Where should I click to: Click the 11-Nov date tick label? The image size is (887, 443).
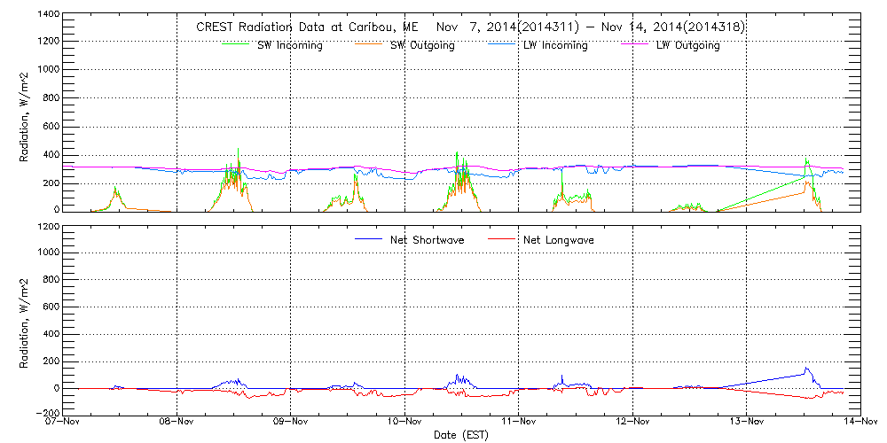[519, 422]
